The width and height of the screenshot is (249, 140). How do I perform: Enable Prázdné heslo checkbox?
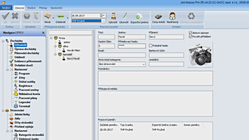tap(151, 46)
